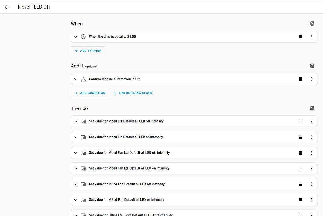323x216 pixels.
Task: Expand Confirm Disable Automation is Off condition
Action: (x=76, y=79)
